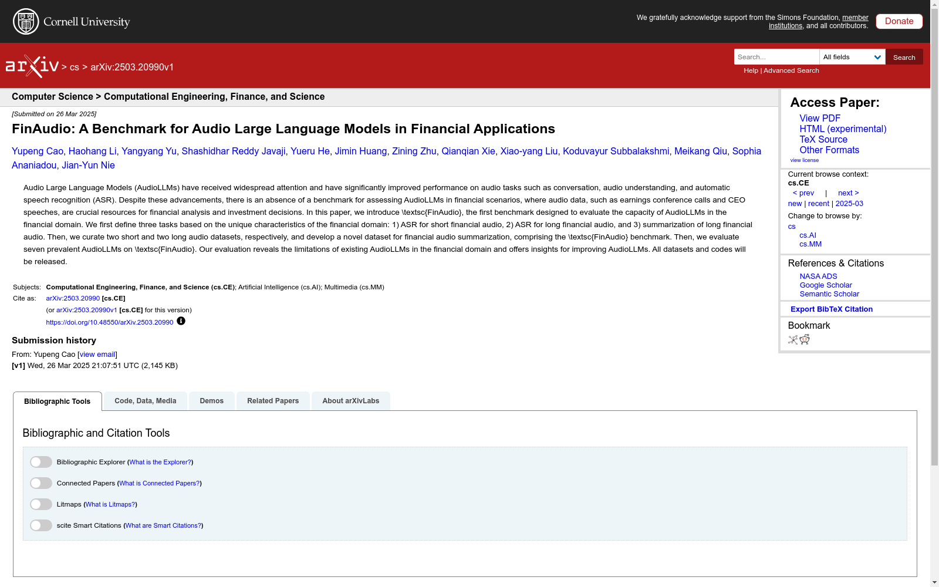
Task: Open author Yupeng Cao link
Action: (x=38, y=151)
